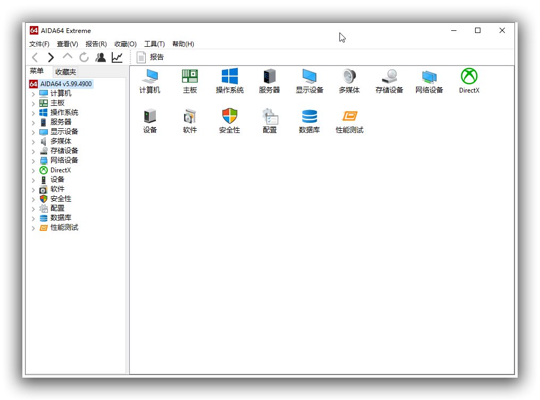This screenshot has width=540, height=400.
Task: Select the 操作系统 (Operating System) icon
Action: pyautogui.click(x=229, y=80)
